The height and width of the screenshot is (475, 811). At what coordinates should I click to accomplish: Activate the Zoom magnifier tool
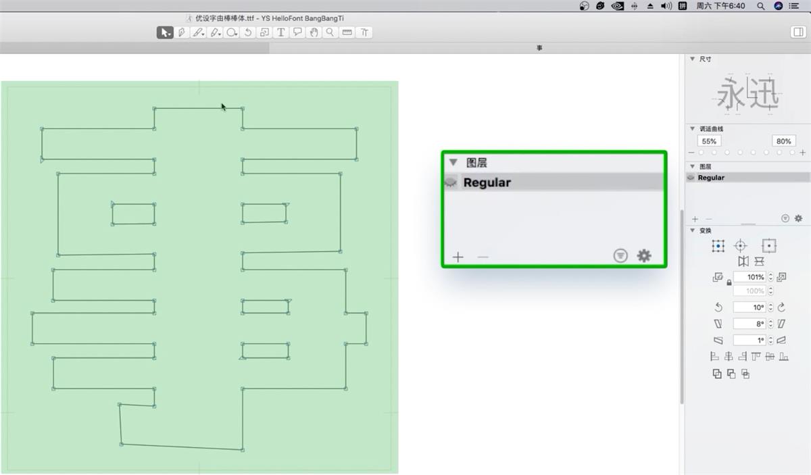pyautogui.click(x=330, y=32)
